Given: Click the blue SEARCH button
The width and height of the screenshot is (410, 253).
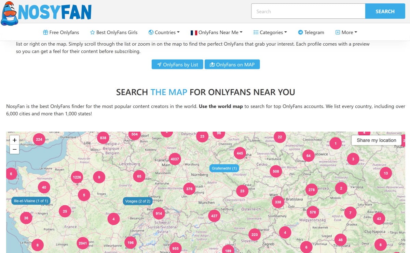Looking at the screenshot, I should 385,11.
